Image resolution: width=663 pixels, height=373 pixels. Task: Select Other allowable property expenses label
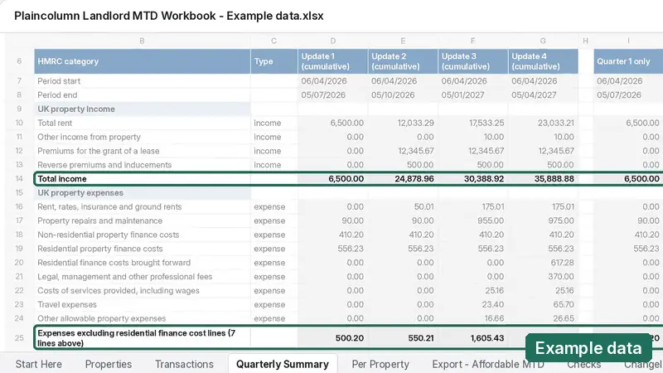142,318
